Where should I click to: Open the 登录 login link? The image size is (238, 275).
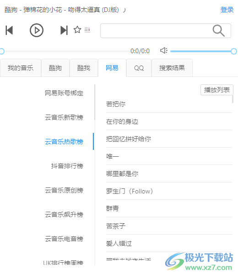click(x=227, y=10)
